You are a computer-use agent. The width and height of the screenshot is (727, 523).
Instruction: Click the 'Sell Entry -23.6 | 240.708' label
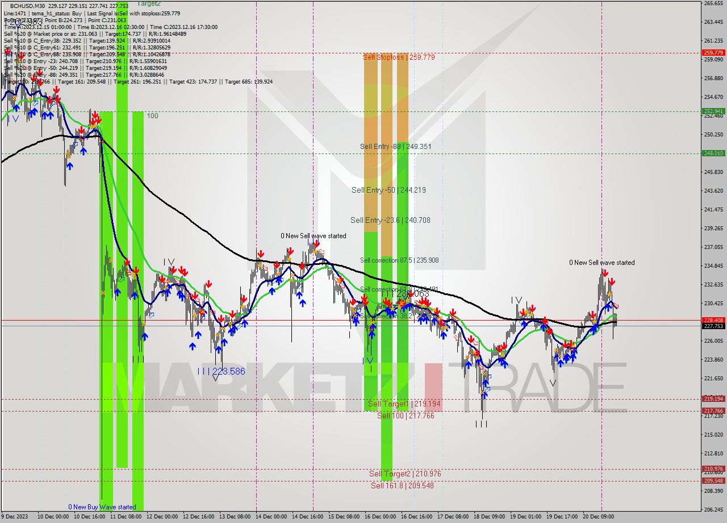[391, 221]
